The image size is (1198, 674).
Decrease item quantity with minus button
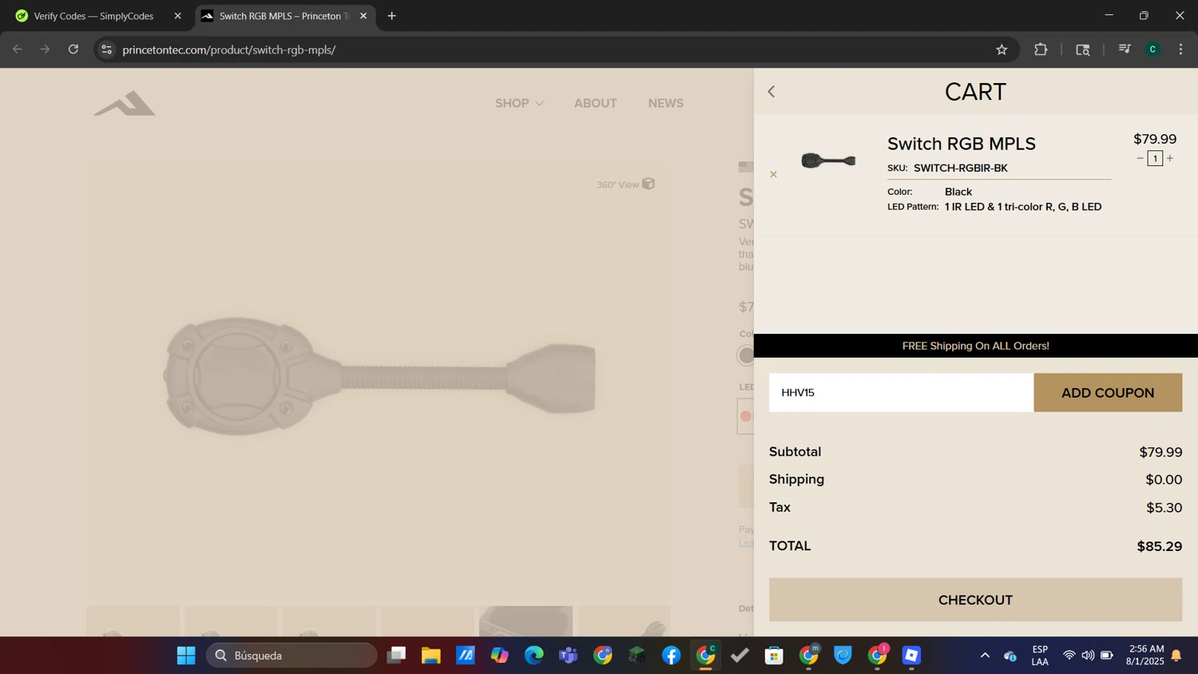(1140, 158)
